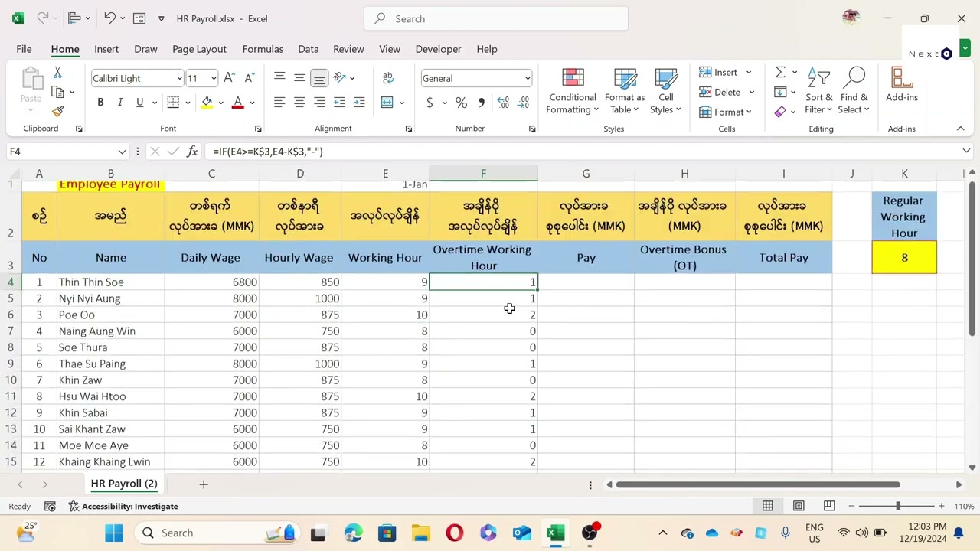Viewport: 980px width, 551px height.
Task: Toggle Italic formatting
Action: click(x=119, y=103)
